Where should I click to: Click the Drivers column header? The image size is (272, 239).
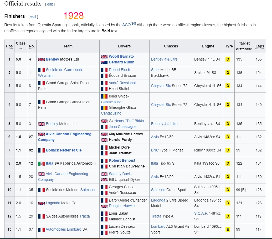124,46
